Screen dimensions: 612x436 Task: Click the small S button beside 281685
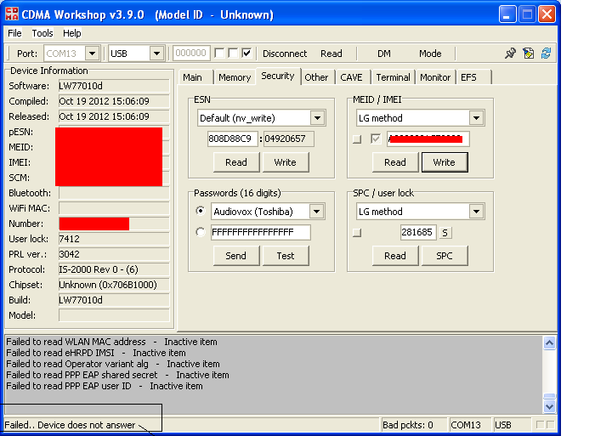[445, 233]
